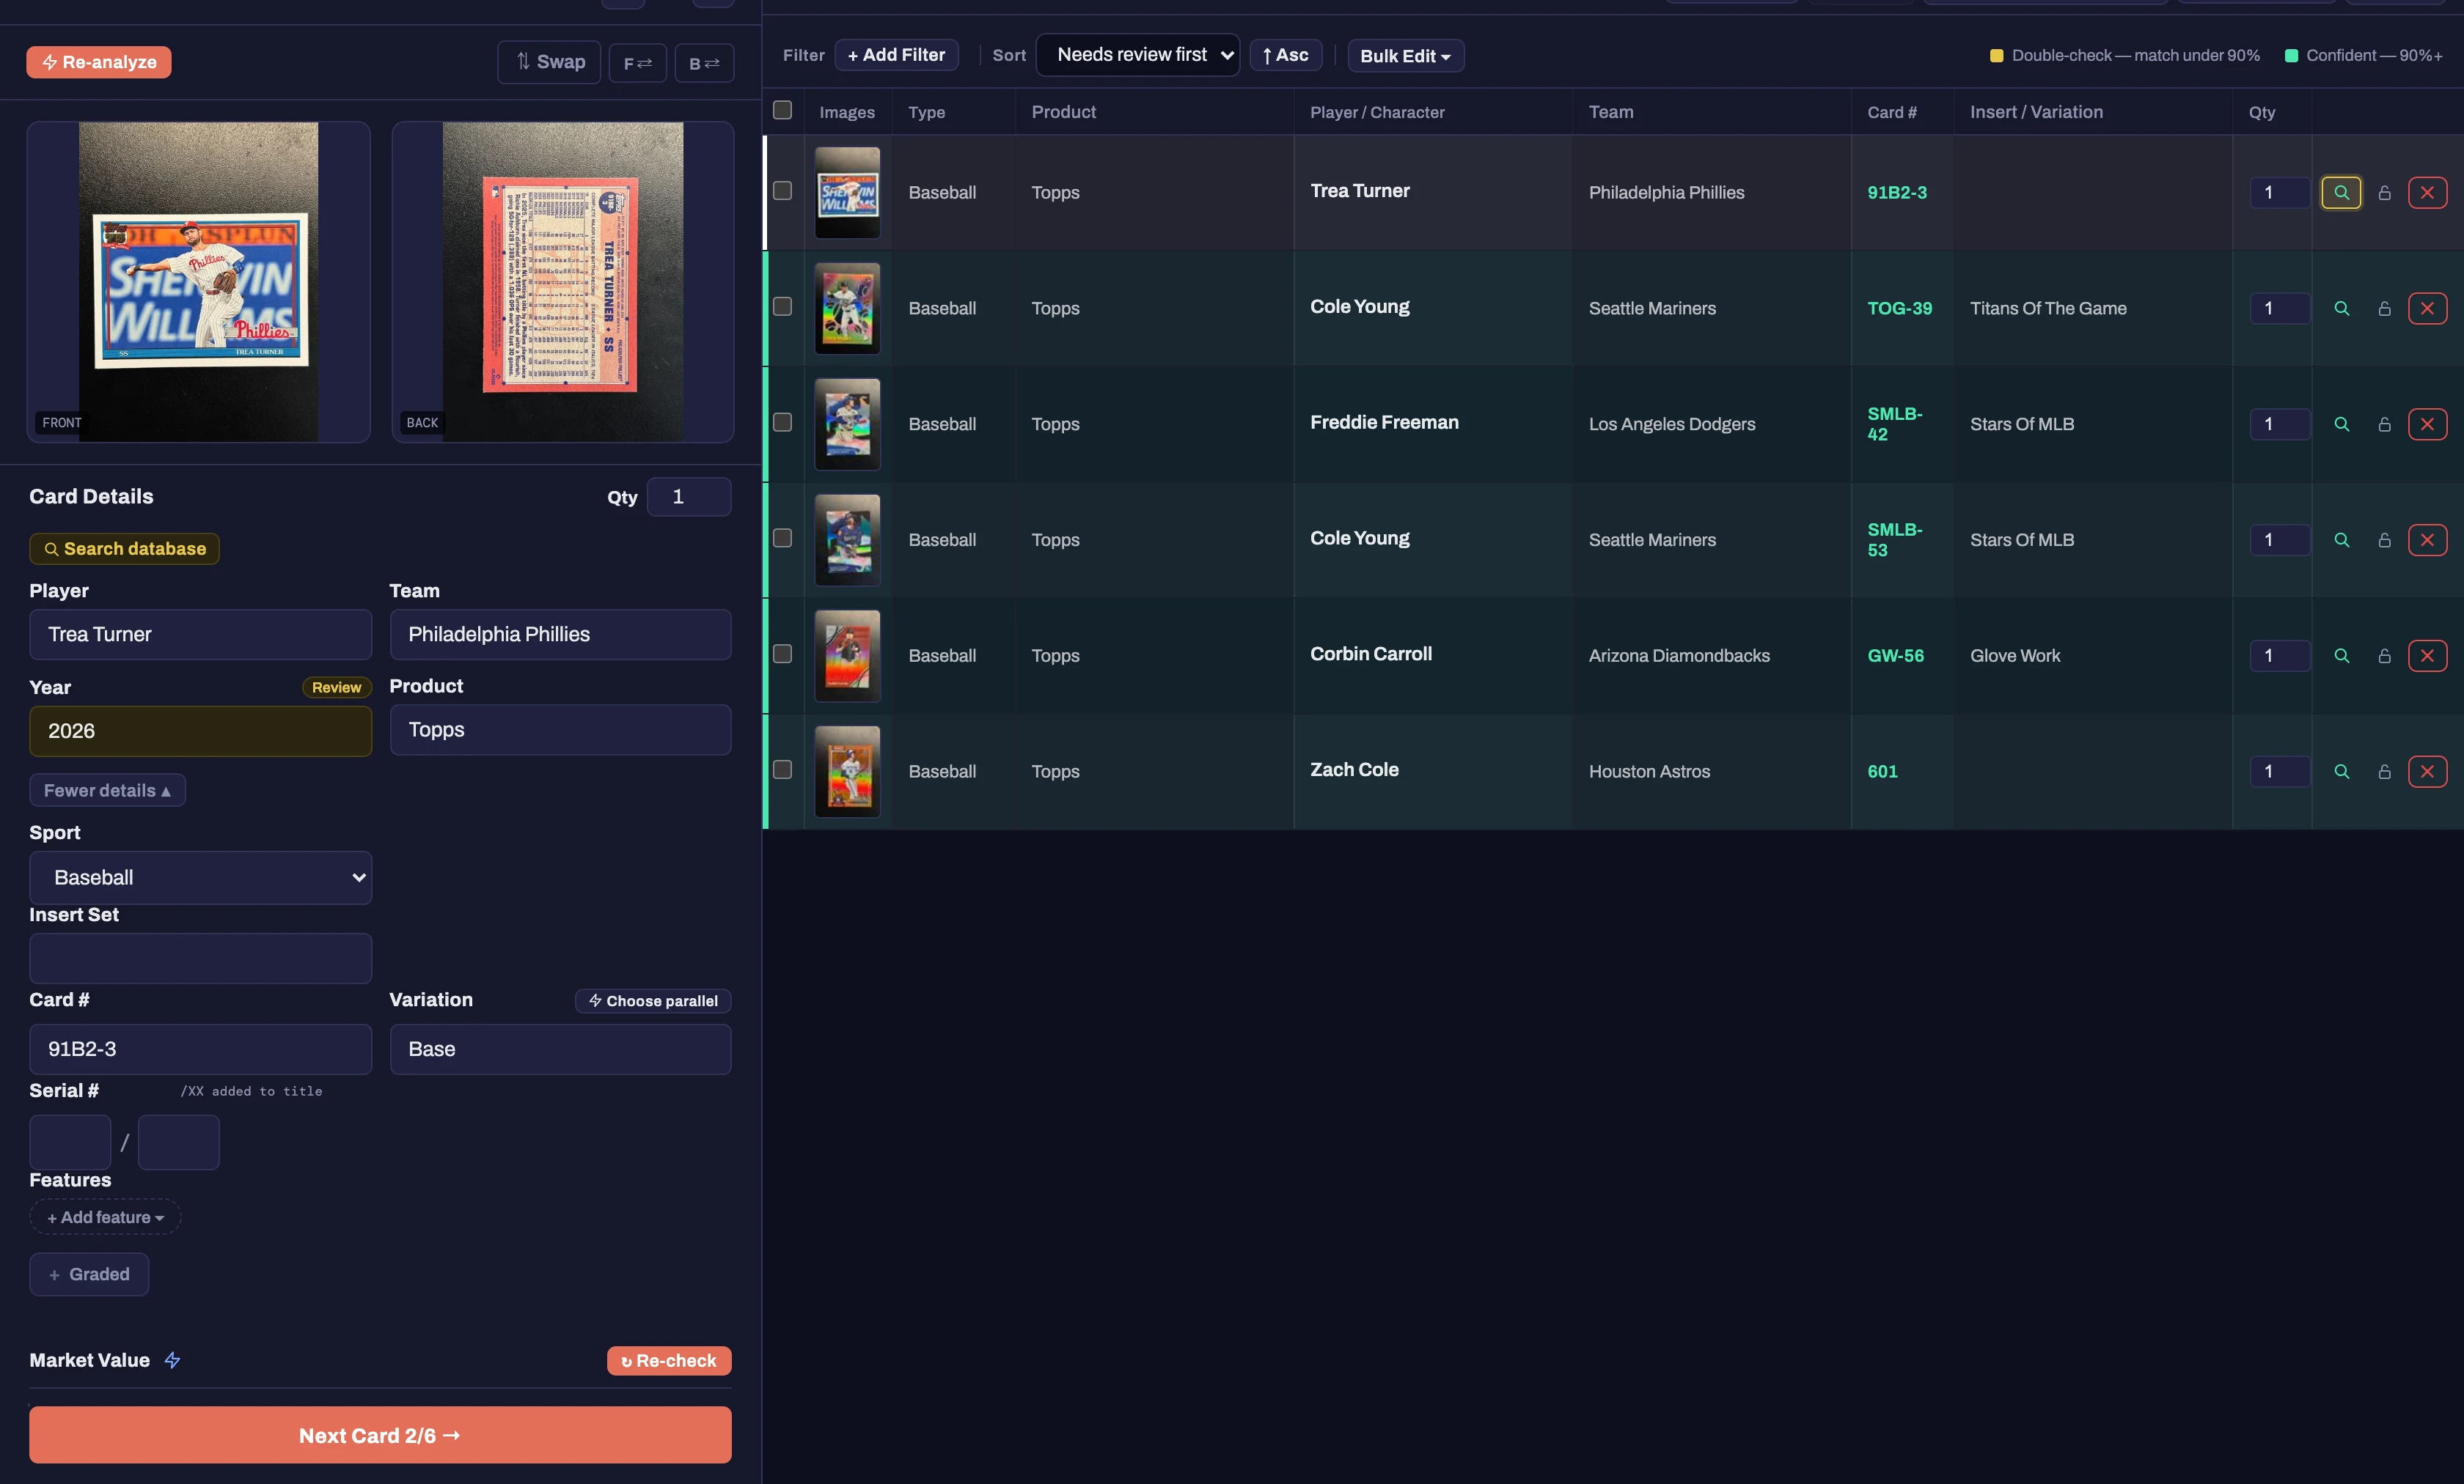
Task: Toggle lock icon on Cole Young TOG-39 row
Action: pos(2384,308)
